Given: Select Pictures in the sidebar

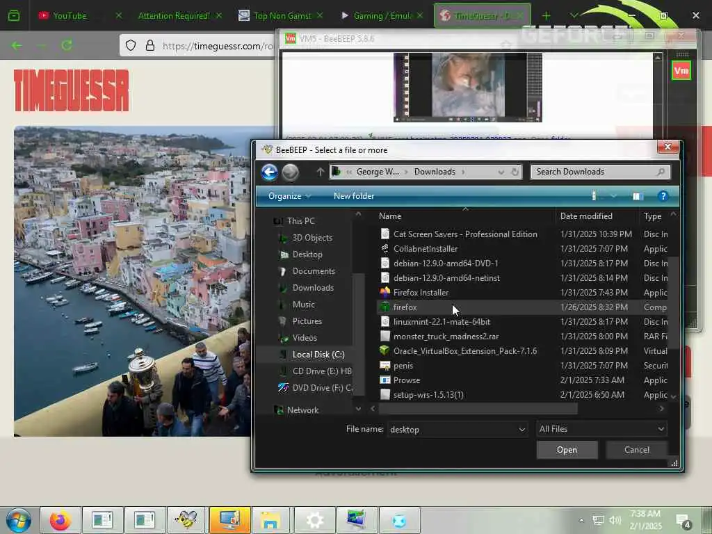Looking at the screenshot, I should tap(307, 321).
